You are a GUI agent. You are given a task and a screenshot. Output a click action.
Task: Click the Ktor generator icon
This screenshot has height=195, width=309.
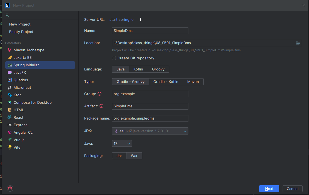(x=10, y=95)
